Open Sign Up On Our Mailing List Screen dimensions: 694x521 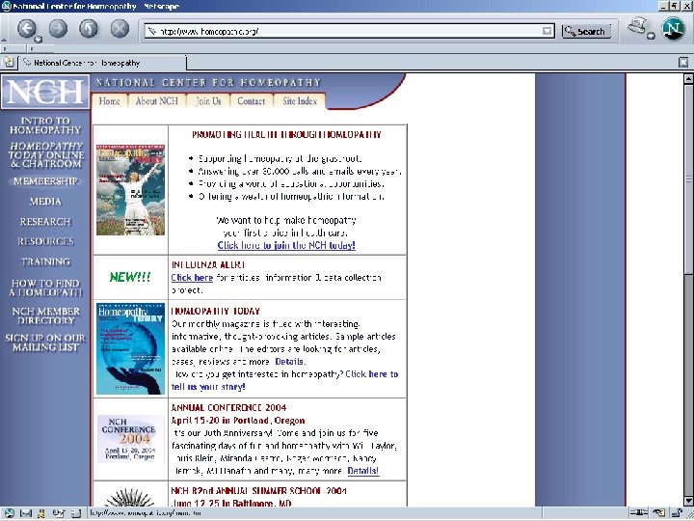[45, 343]
